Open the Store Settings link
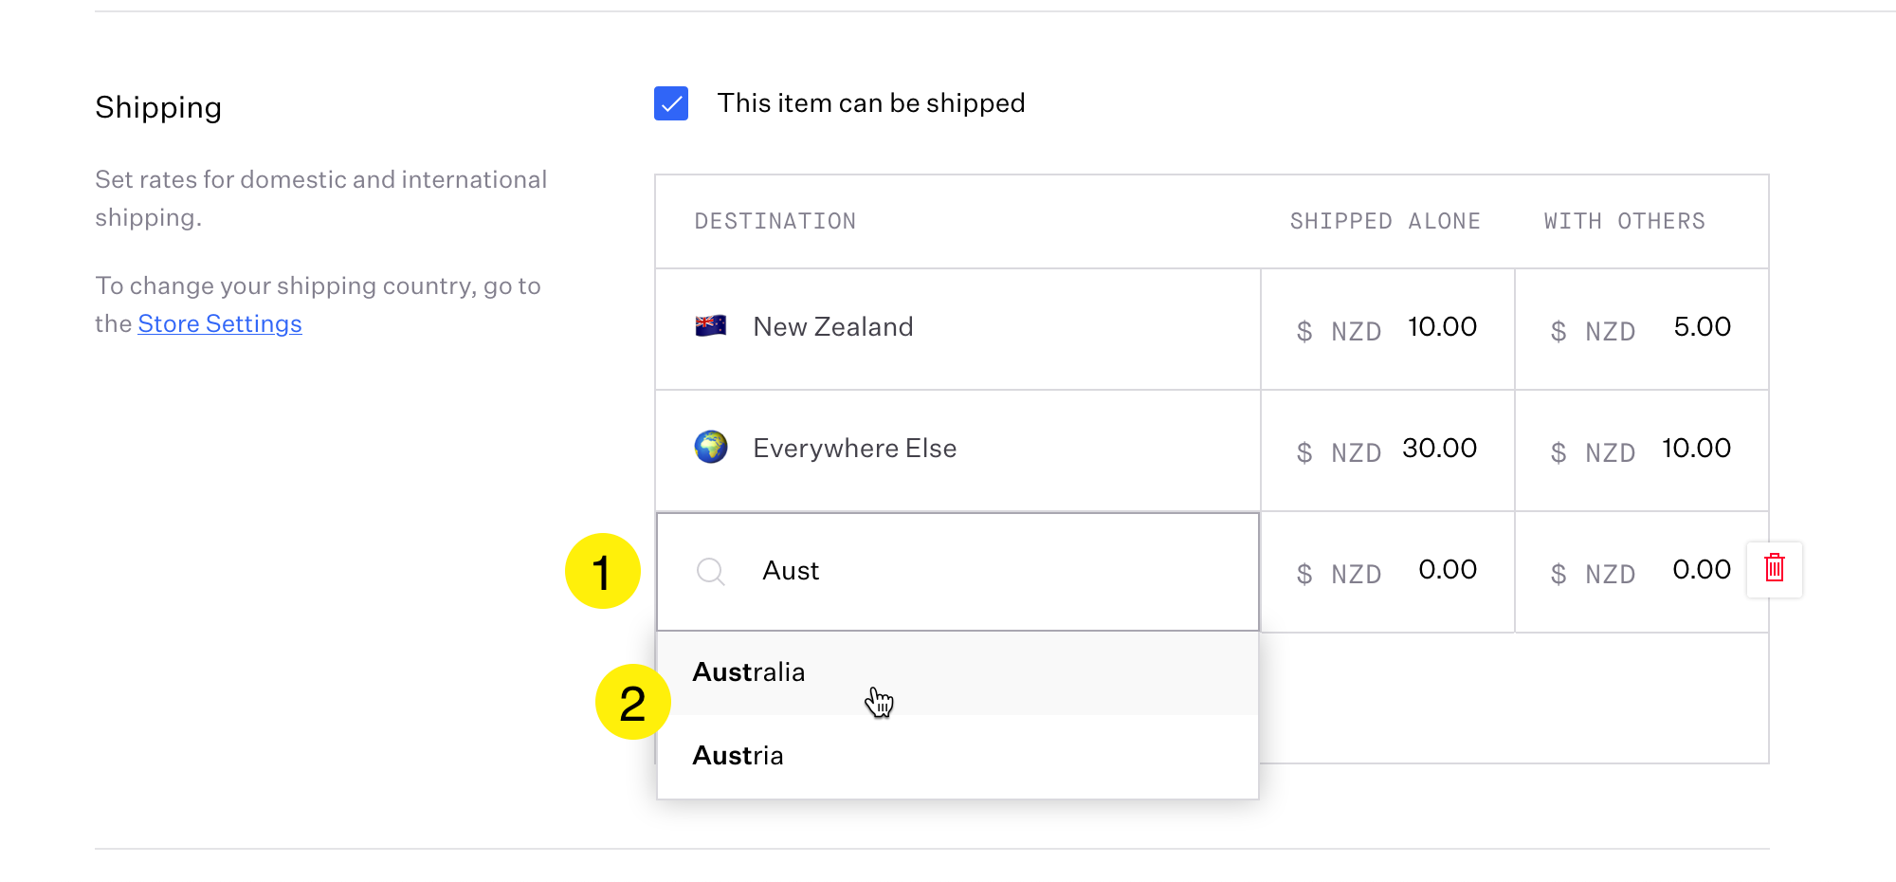 point(220,324)
